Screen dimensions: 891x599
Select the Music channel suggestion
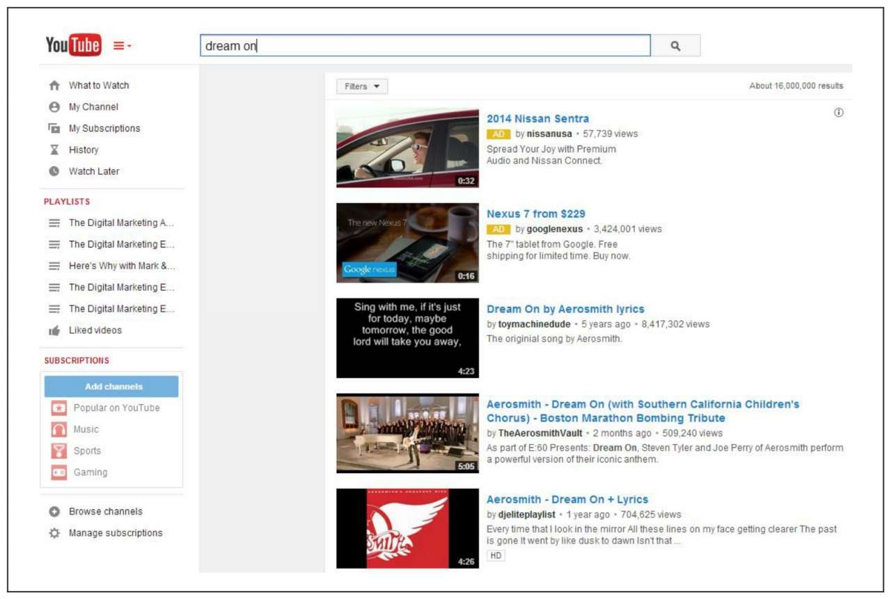86,430
